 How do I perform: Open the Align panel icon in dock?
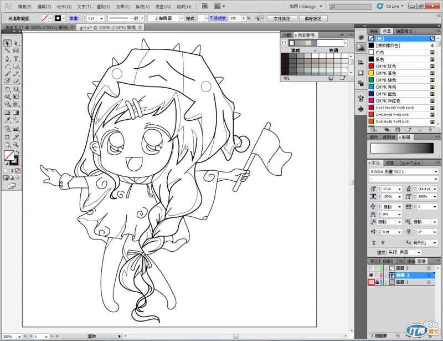[x=361, y=63]
